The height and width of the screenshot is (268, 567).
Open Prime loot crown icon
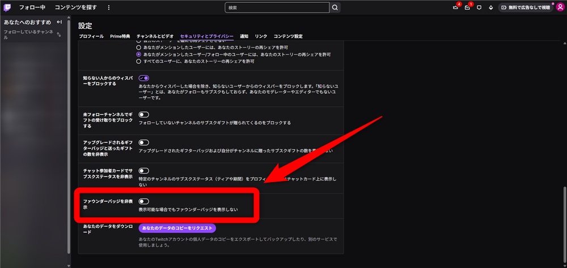456,7
